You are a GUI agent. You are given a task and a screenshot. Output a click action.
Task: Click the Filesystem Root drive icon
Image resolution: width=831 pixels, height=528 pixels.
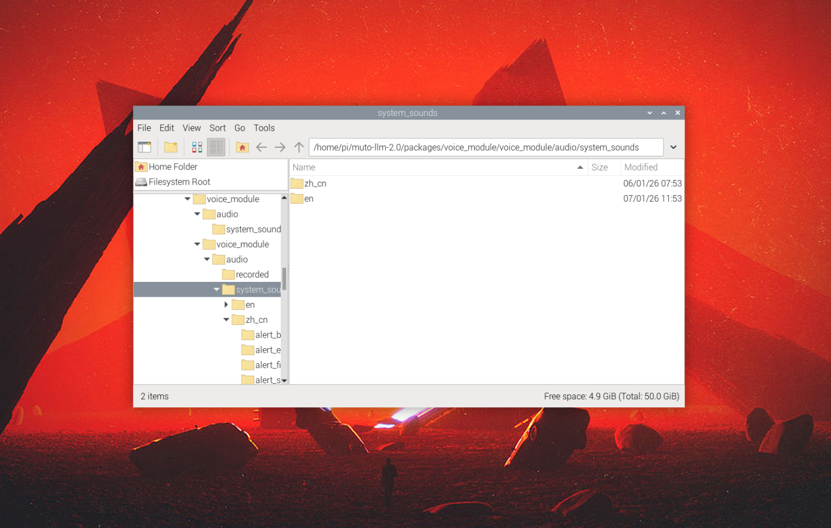[141, 182]
